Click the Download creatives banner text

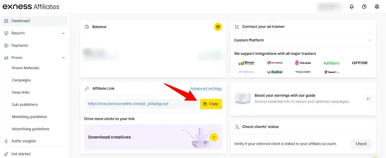109,137
